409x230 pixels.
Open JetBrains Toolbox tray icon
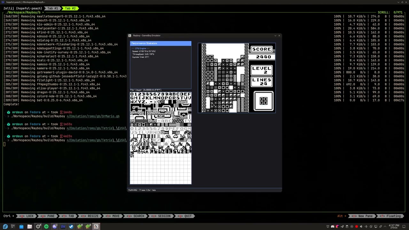pos(337,226)
